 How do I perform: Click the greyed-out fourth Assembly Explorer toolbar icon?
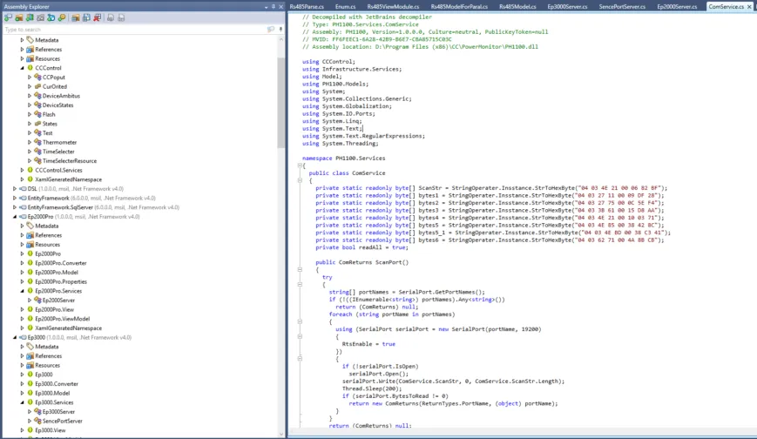tap(40, 18)
